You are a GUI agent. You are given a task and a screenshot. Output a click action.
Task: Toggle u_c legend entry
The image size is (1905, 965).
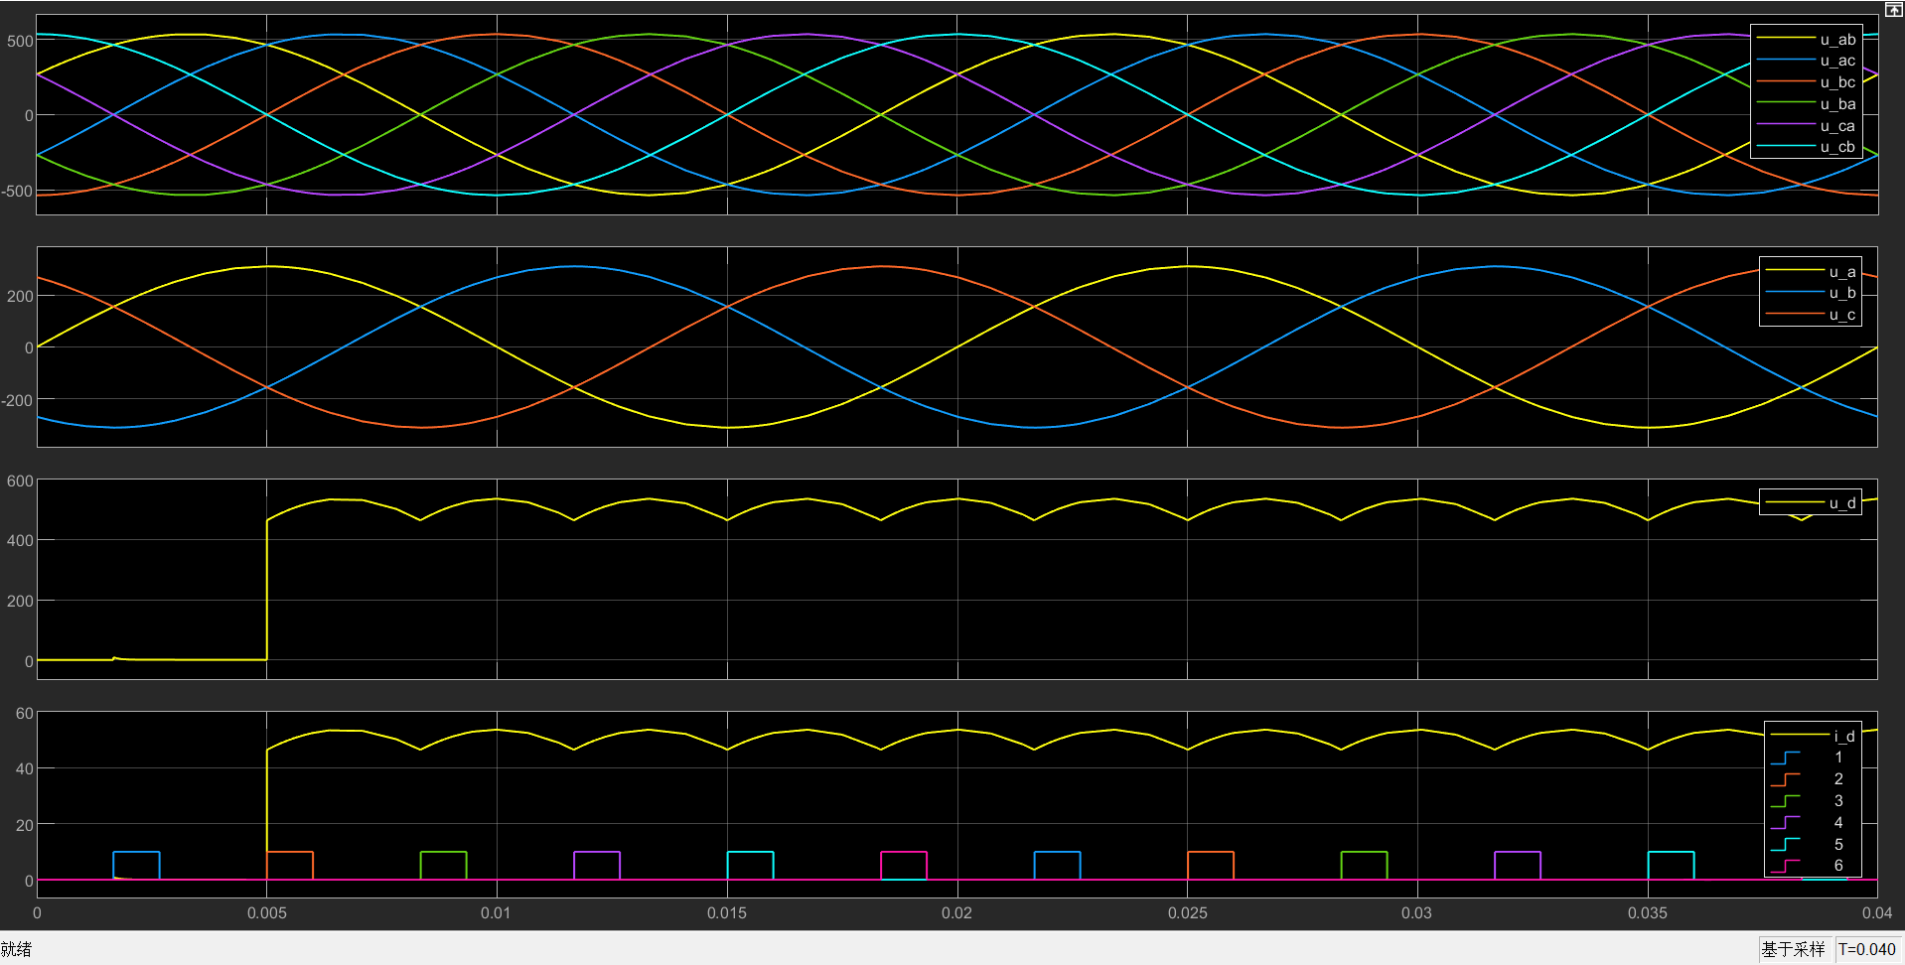tap(1811, 315)
